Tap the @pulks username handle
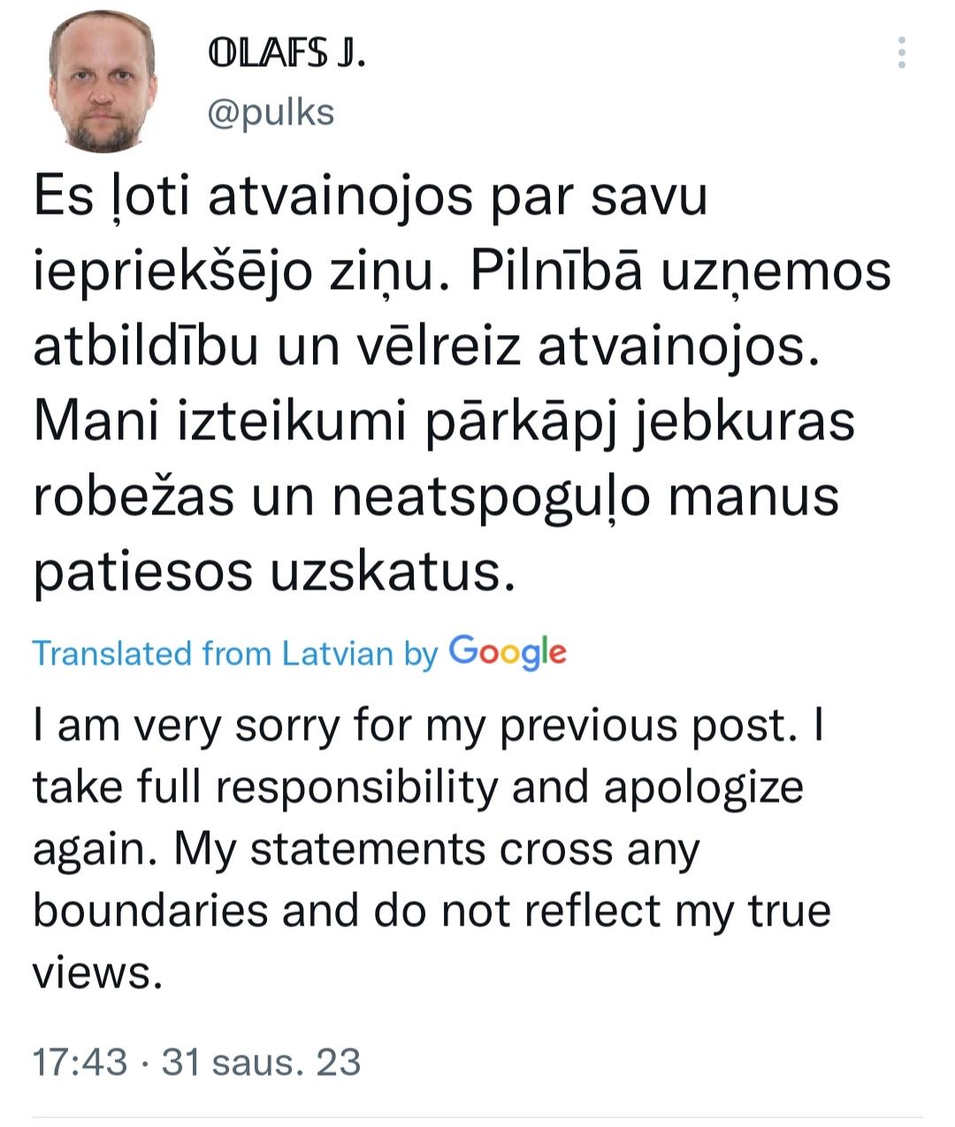Viewport: 955px width, 1127px height. click(271, 112)
